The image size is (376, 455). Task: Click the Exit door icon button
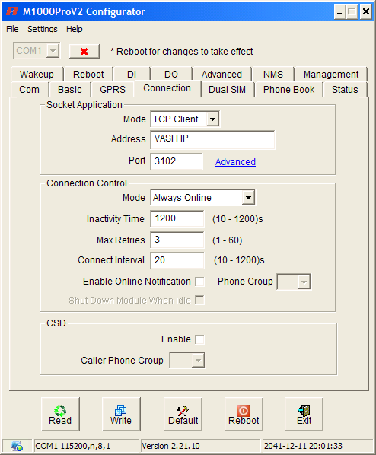tap(304, 414)
